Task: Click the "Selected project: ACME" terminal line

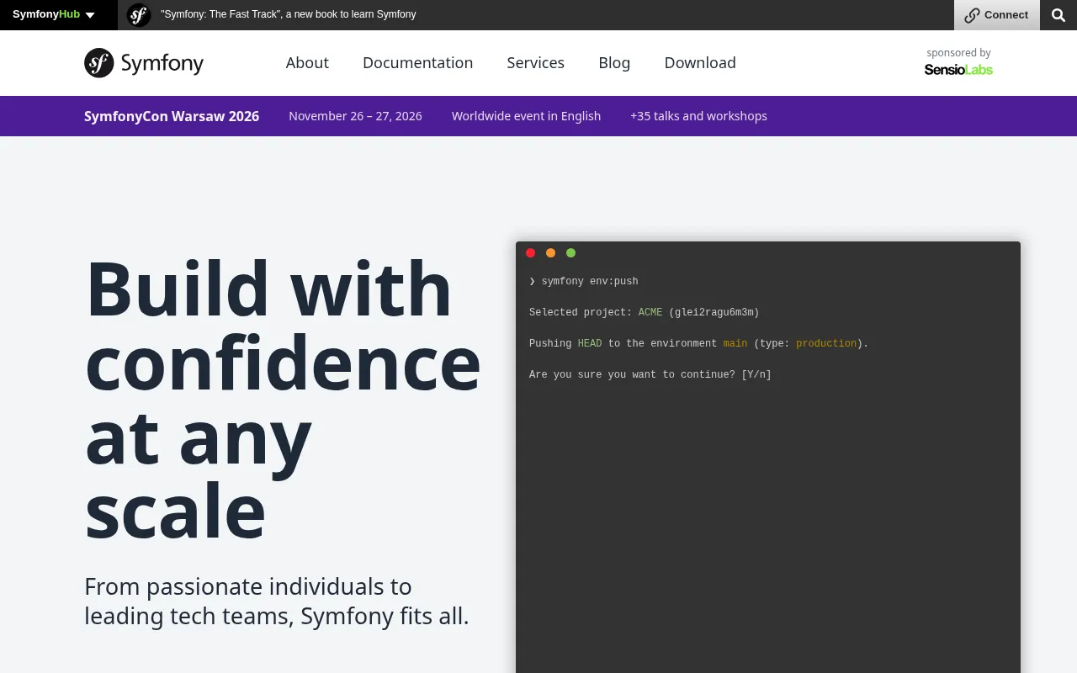Action: [x=645, y=313]
